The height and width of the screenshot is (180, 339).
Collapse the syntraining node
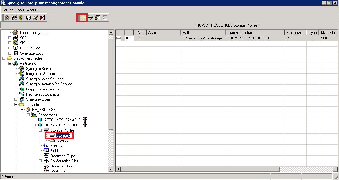pos(10,64)
